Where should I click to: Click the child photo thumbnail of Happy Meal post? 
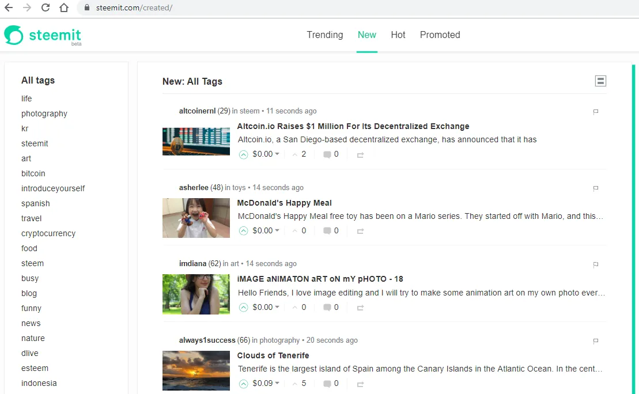point(196,218)
